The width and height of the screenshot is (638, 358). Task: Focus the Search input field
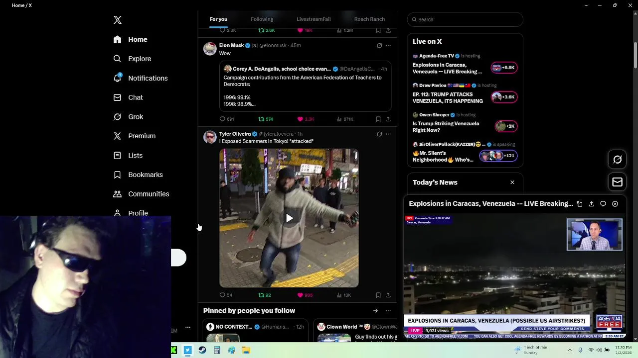click(x=465, y=19)
